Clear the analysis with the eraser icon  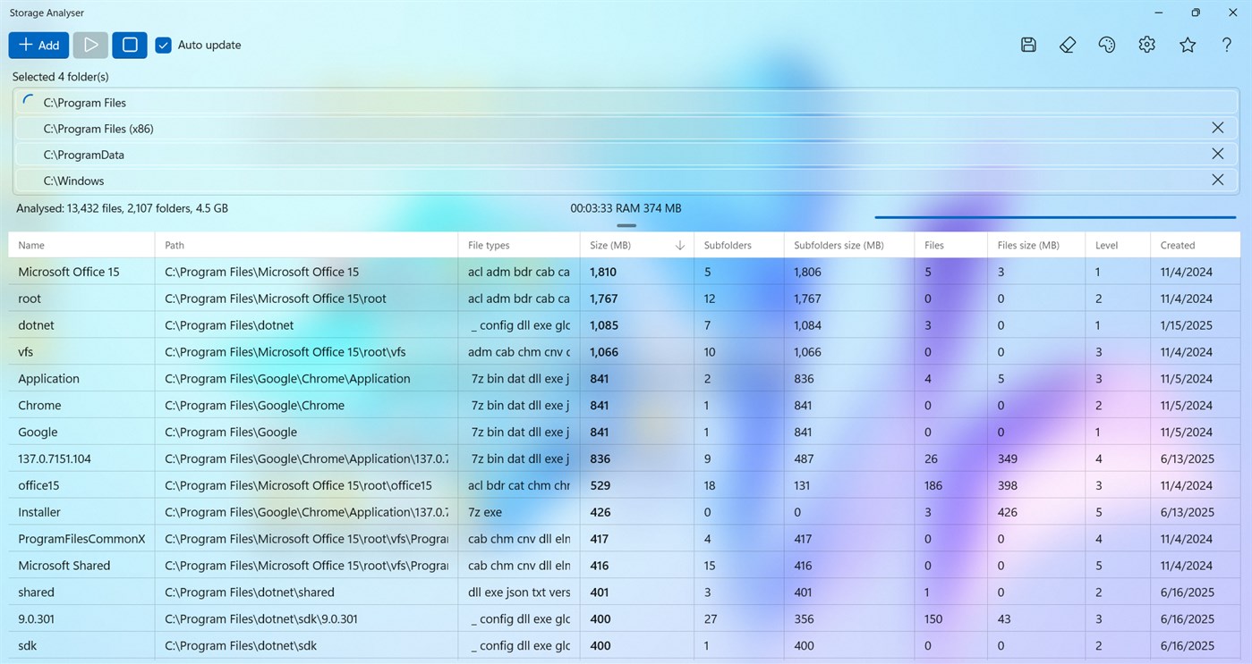tap(1067, 44)
